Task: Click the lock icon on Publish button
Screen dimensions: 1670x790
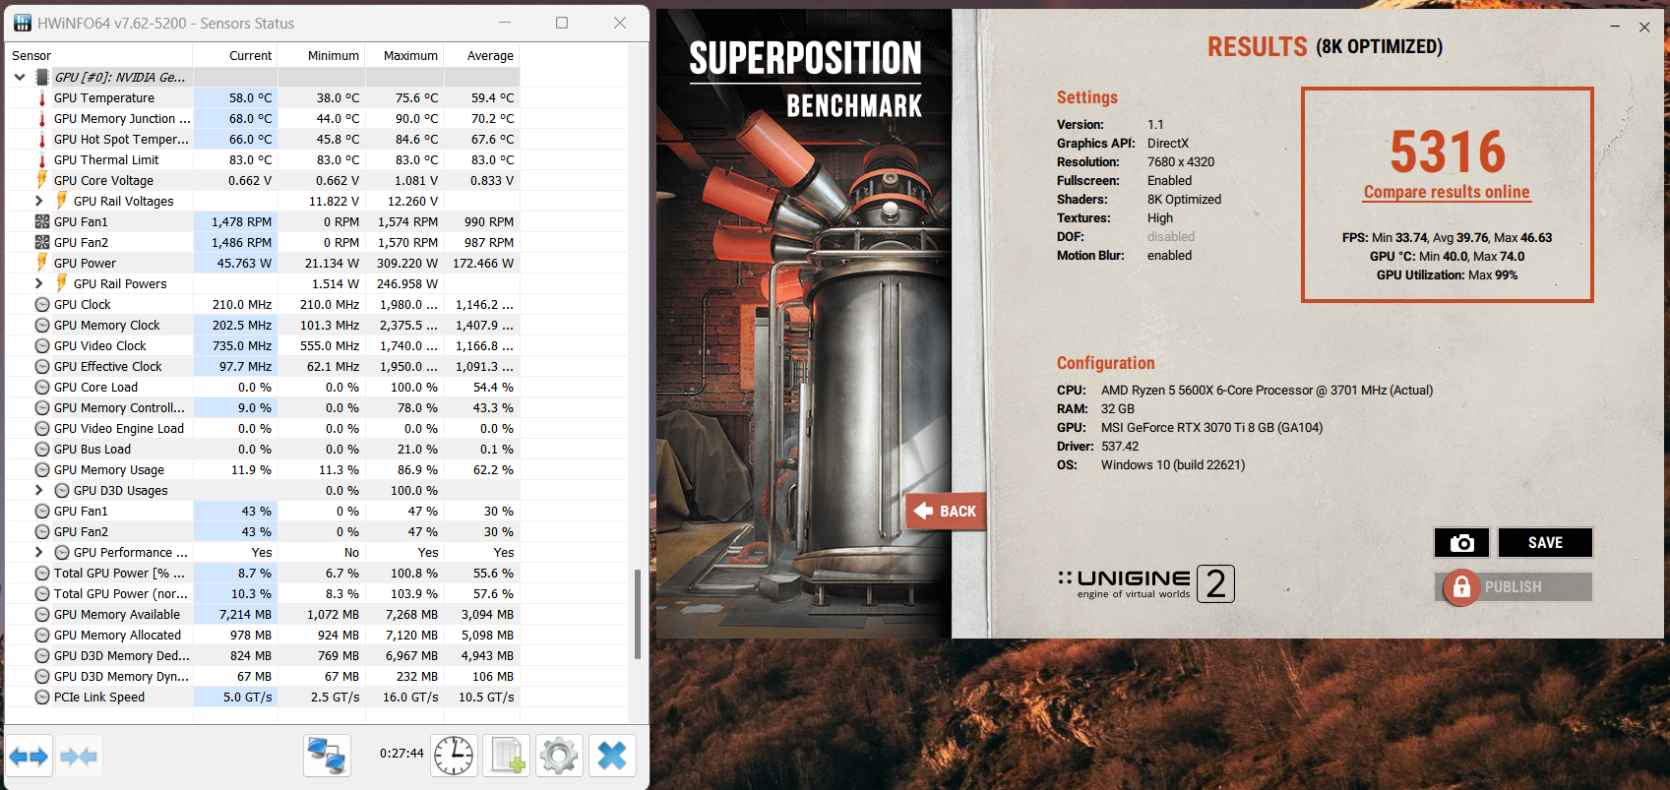Action: [x=1461, y=587]
